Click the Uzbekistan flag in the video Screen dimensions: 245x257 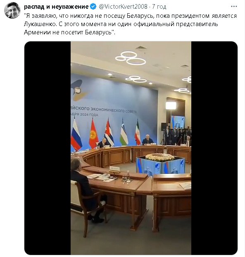point(124,132)
